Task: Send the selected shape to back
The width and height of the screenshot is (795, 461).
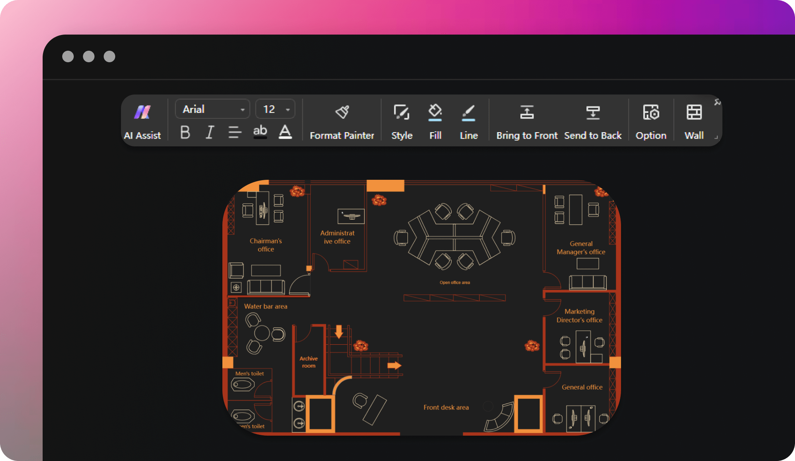Action: 593,121
